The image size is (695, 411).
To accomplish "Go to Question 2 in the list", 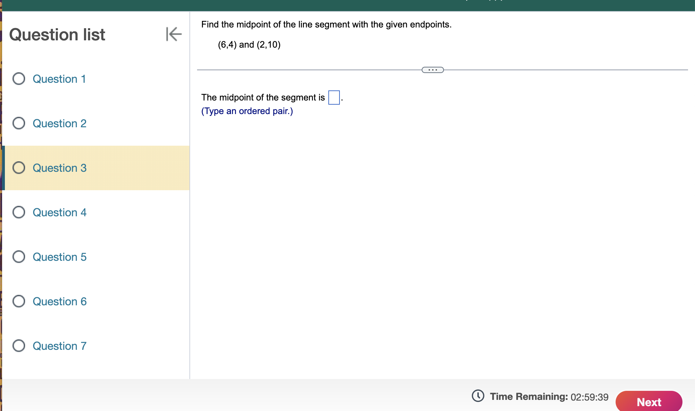I will pos(60,123).
